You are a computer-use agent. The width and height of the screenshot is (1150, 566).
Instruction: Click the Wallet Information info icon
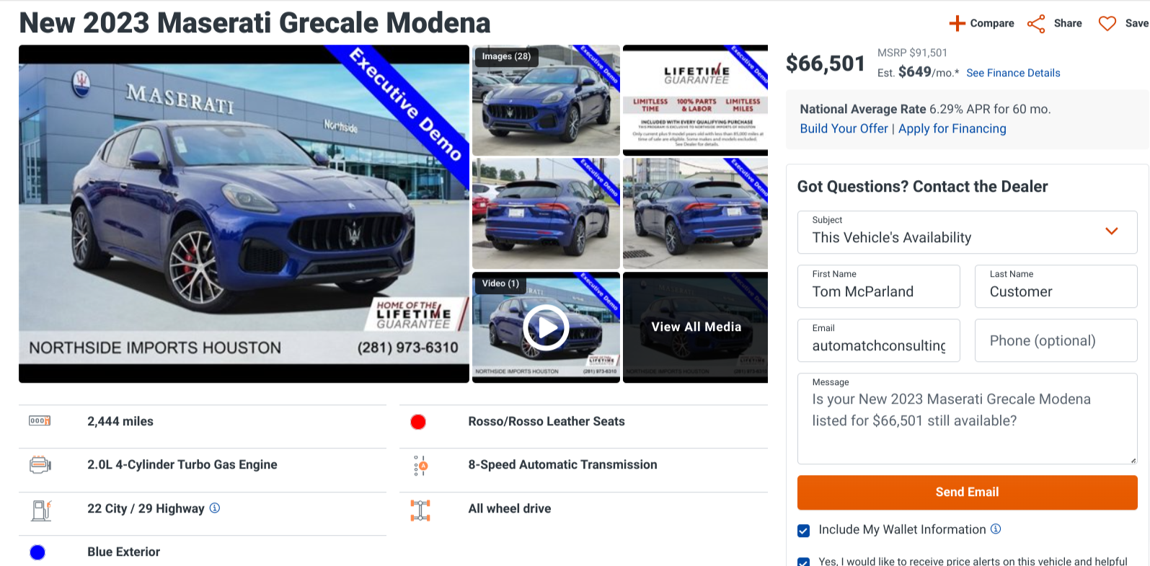pos(996,529)
